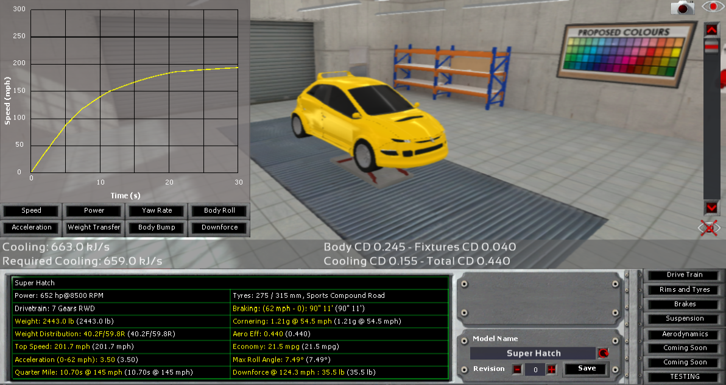Click the Super Hatch title in stats table
Screen dimensions: 726x385
35,283
